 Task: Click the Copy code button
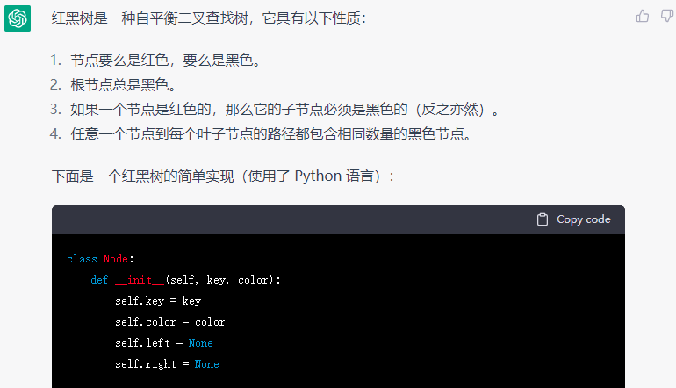(x=574, y=219)
